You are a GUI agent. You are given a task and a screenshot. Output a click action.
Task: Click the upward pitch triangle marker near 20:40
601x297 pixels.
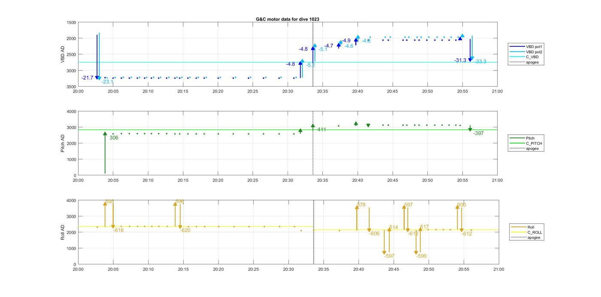point(356,123)
